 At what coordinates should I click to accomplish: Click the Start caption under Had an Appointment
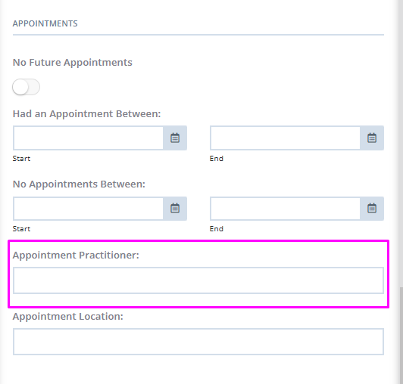21,159
